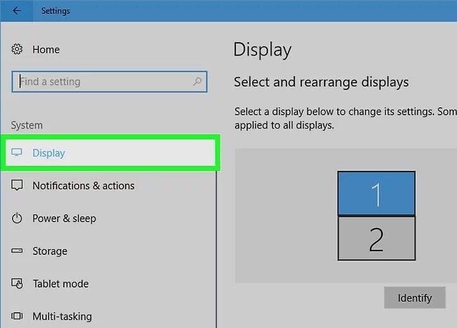Go to Home settings label
The image size is (457, 328).
pos(46,49)
